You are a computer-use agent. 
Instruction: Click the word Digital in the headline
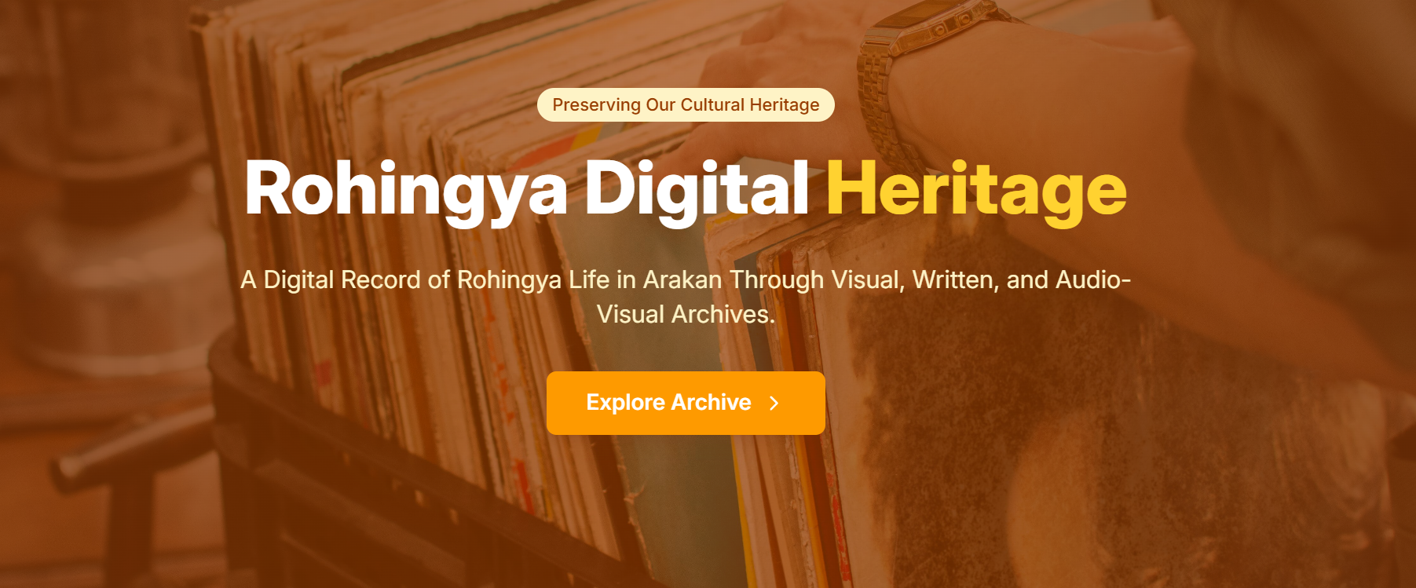(697, 189)
